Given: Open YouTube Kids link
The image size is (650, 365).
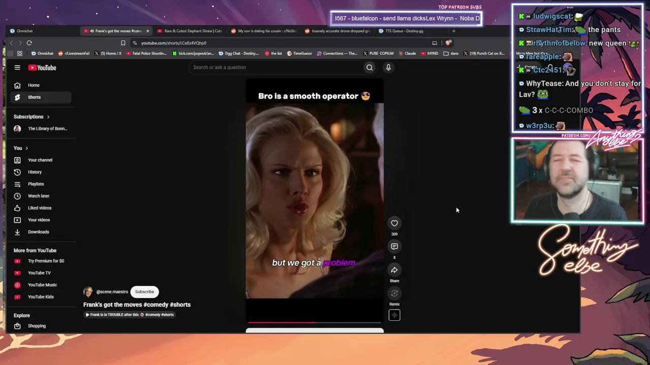Looking at the screenshot, I should [x=41, y=297].
